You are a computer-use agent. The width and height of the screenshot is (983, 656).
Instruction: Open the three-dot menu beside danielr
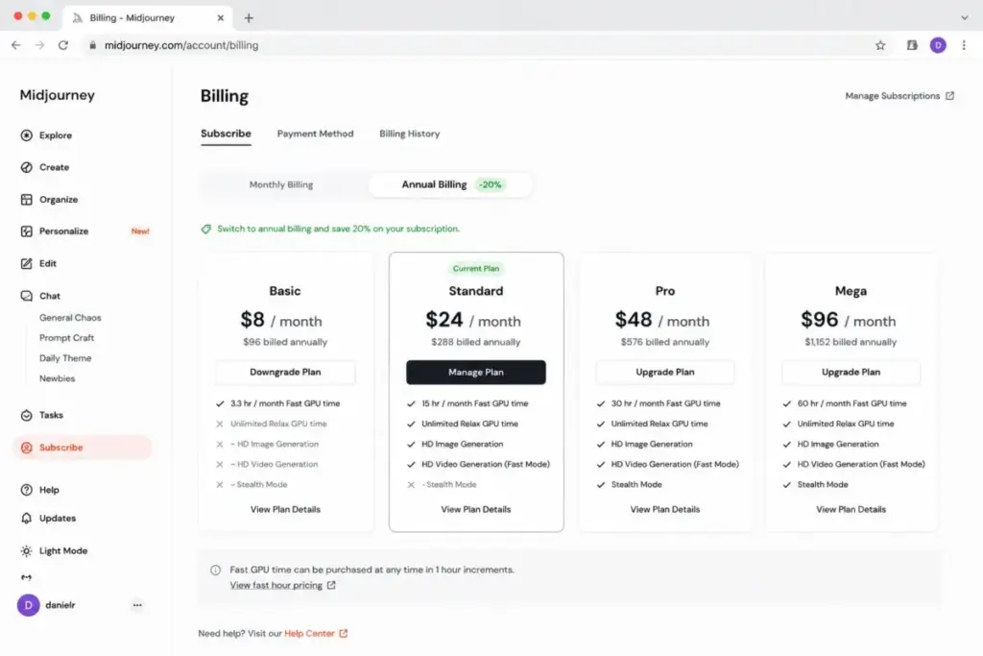[137, 605]
